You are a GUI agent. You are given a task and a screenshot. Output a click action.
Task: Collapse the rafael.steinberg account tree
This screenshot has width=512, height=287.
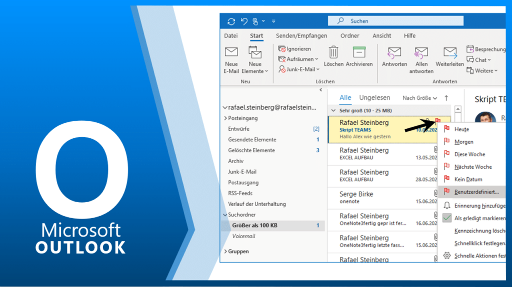[225, 107]
